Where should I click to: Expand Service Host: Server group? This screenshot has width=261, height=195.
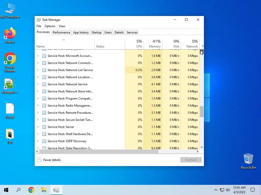(38, 127)
